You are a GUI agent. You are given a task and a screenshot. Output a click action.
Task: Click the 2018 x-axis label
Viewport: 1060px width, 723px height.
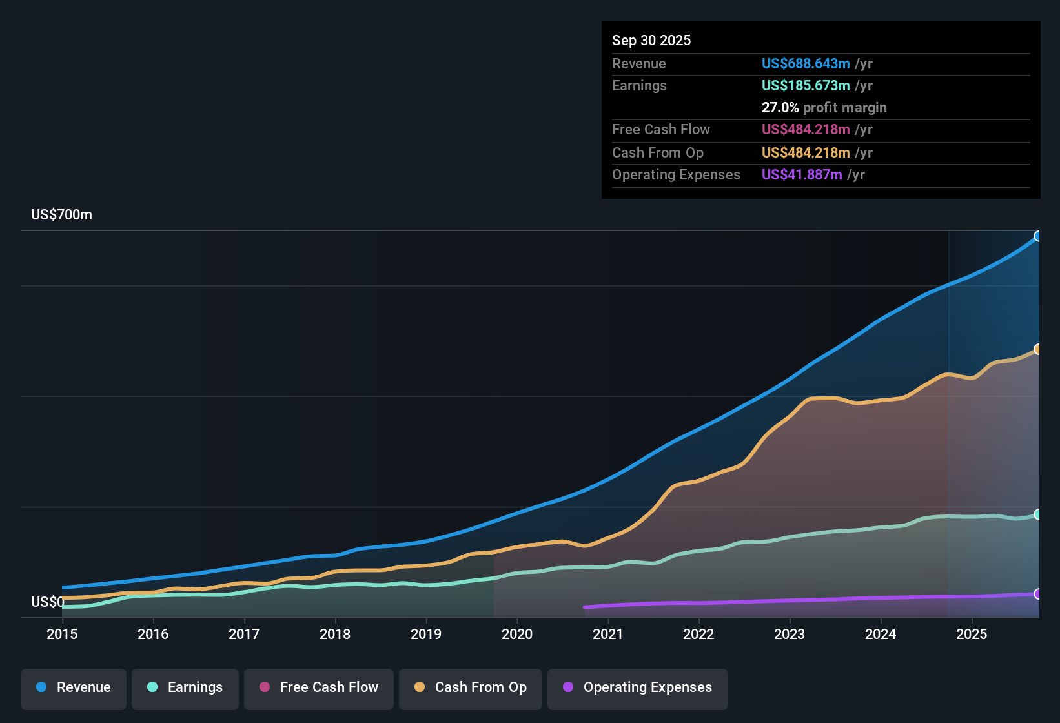tap(335, 634)
